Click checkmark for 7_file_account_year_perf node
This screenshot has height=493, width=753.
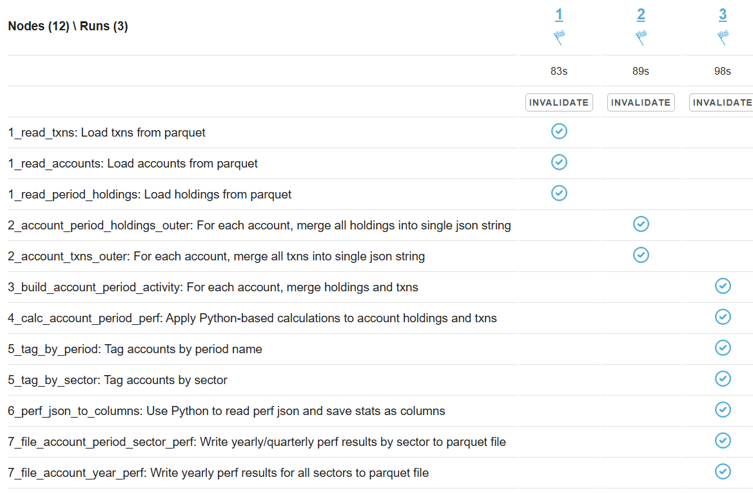click(723, 471)
